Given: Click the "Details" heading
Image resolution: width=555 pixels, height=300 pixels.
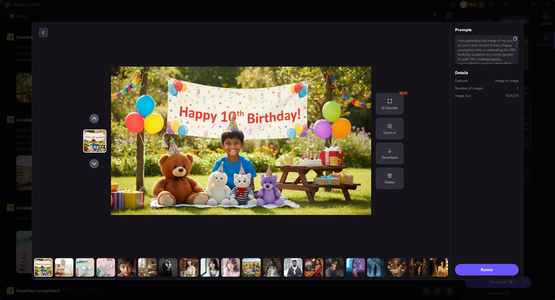Looking at the screenshot, I should [x=461, y=72].
